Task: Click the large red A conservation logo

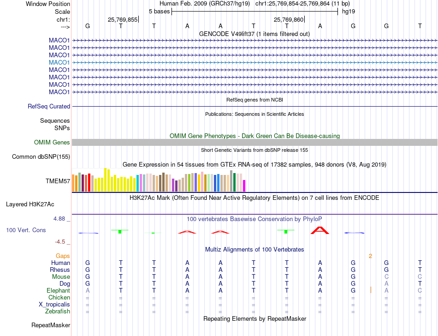Action: click(320, 230)
